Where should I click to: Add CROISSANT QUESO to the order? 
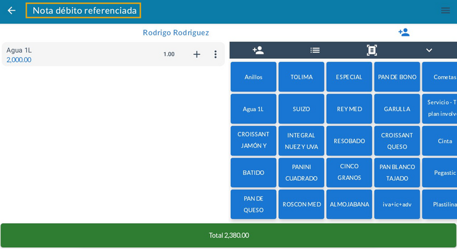[397, 141]
